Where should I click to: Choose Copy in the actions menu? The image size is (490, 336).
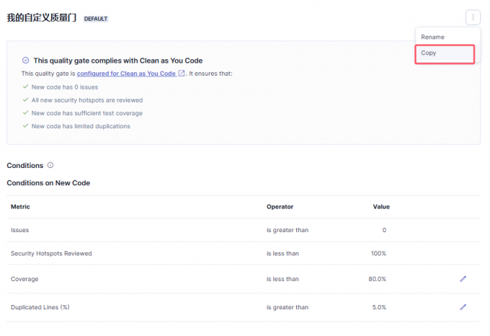(429, 53)
